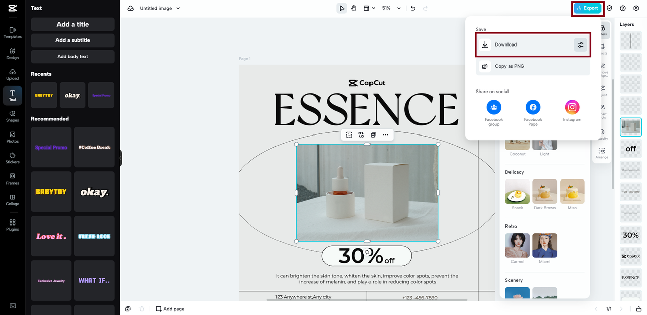This screenshot has width=647, height=315.
Task: Click the replace image icon in floating toolbar
Action: click(361, 134)
